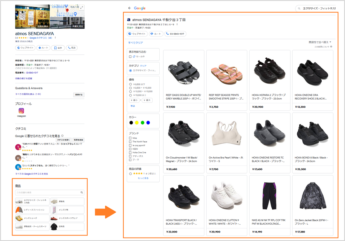This screenshot has width=345, height=241.
Task: Focus the 最小 minimum price field
Action: pos(134,100)
